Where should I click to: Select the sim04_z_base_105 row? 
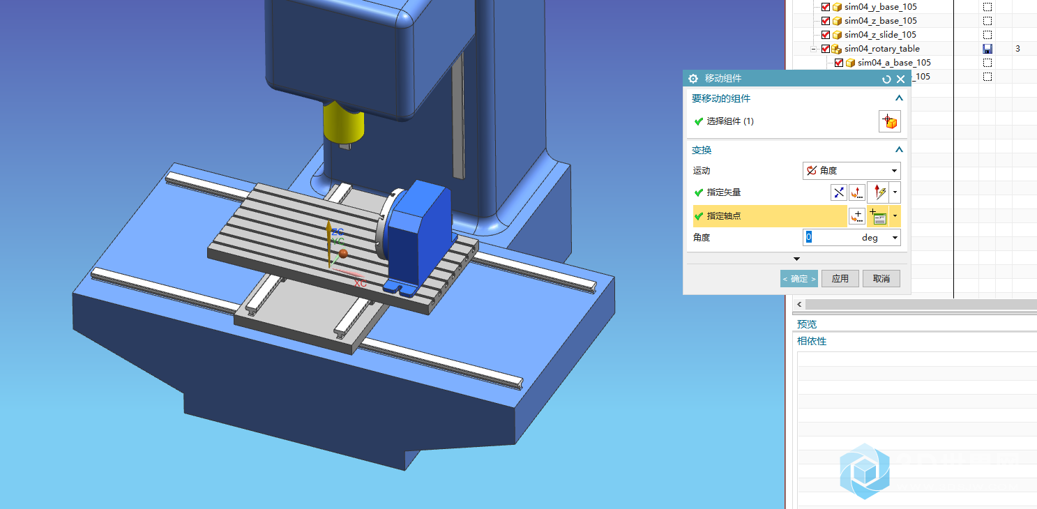click(881, 21)
